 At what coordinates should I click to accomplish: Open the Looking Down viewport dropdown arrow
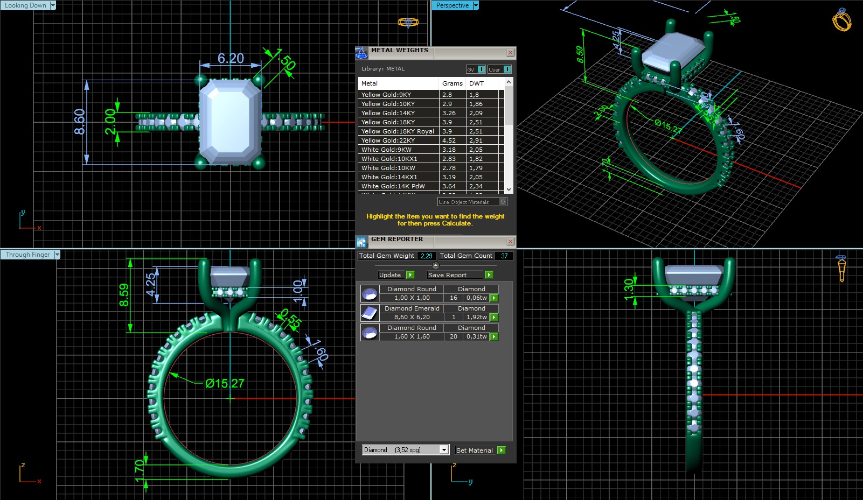[53, 5]
